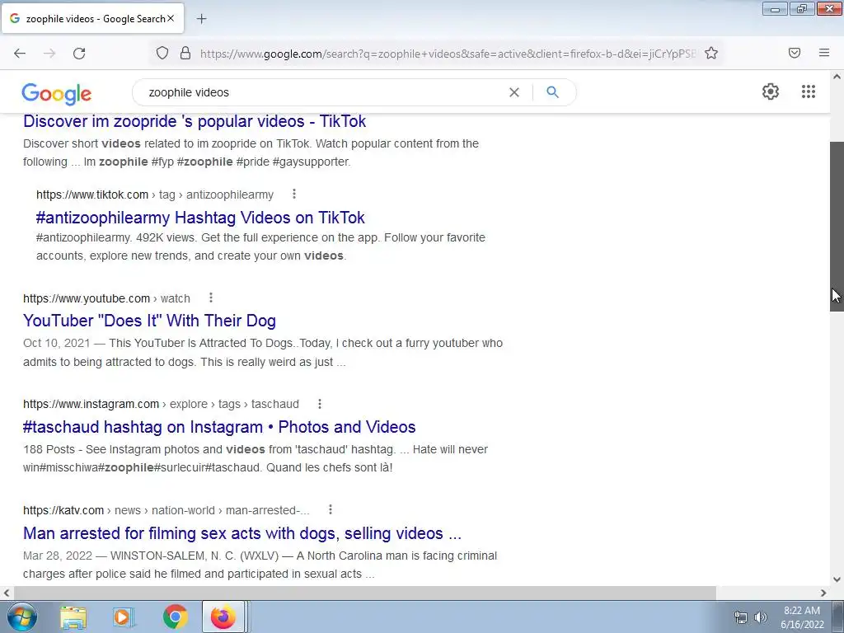The height and width of the screenshot is (633, 844).
Task: View site security padlock info
Action: [185, 54]
